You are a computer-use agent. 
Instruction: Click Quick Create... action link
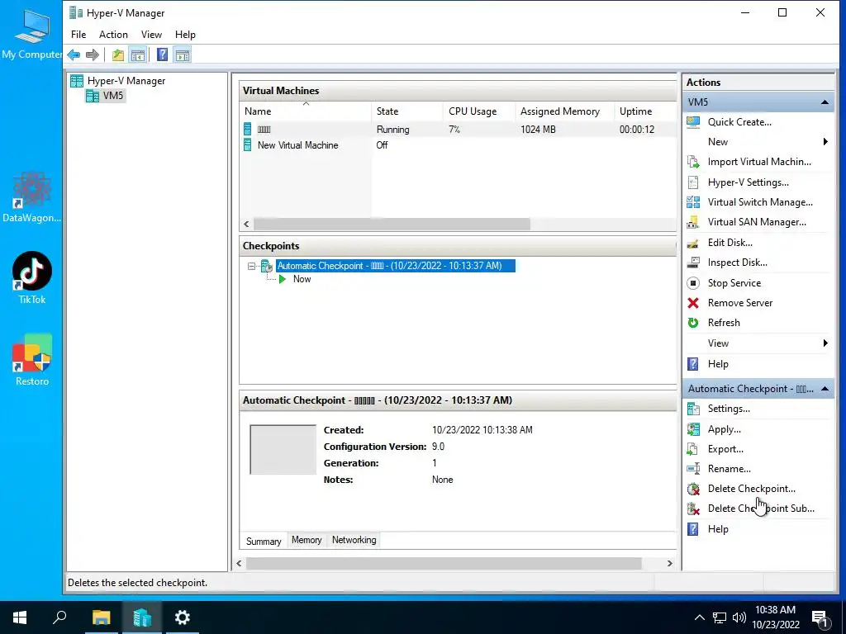[x=739, y=122]
